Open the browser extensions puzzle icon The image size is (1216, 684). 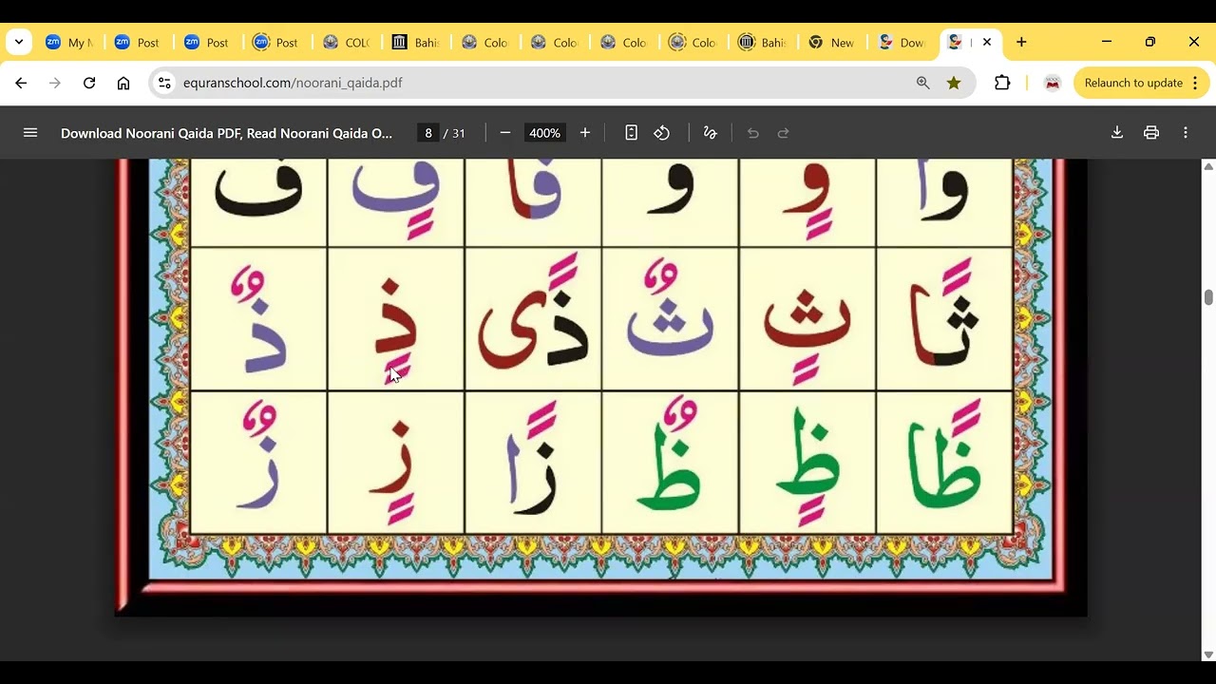click(1002, 83)
